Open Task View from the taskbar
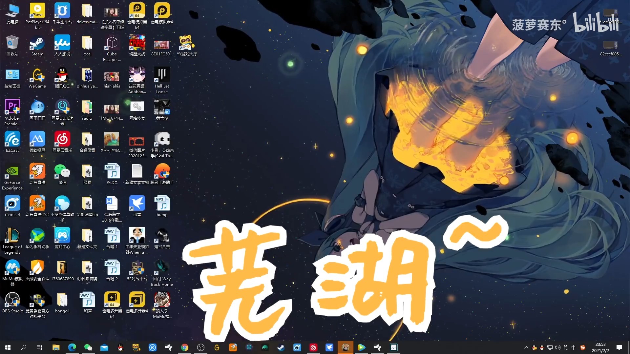This screenshot has width=630, height=354. click(39, 347)
